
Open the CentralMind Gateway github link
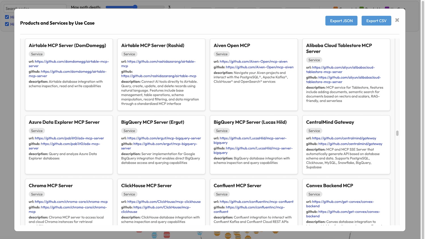[x=350, y=144]
